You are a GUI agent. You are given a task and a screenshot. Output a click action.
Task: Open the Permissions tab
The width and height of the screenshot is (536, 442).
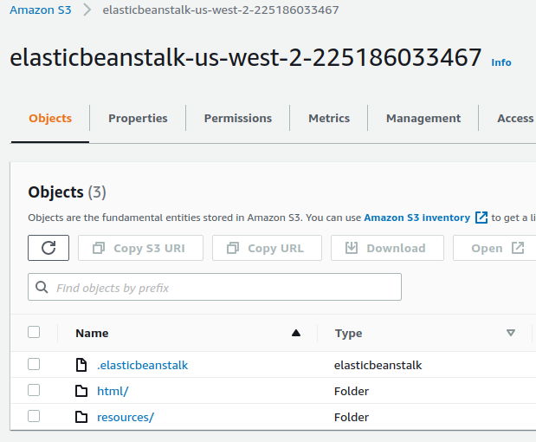point(238,119)
